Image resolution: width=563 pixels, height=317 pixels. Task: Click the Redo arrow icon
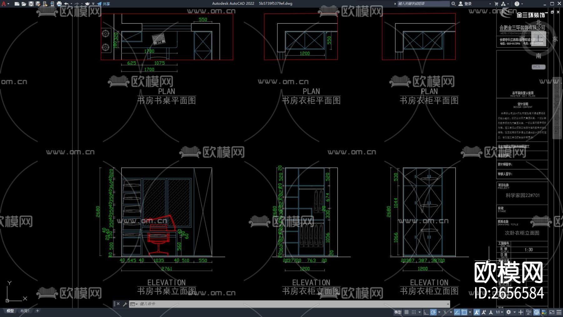(77, 4)
